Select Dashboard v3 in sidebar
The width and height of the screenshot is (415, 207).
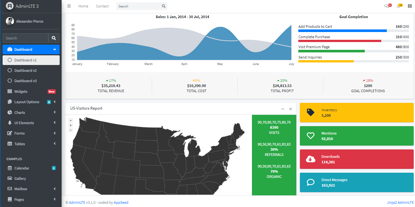[x=25, y=81]
